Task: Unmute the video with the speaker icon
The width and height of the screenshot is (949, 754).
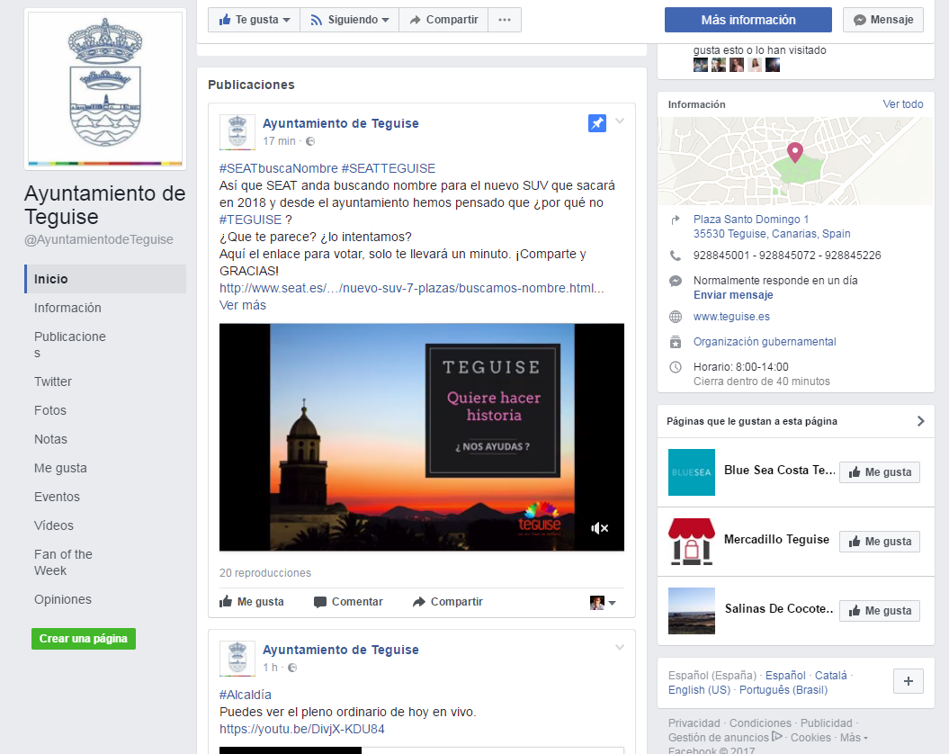Action: (x=599, y=528)
